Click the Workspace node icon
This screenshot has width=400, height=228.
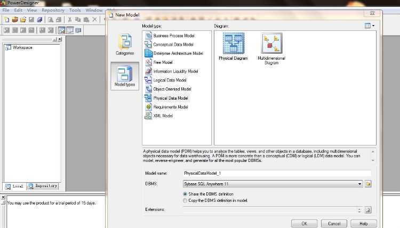click(8, 47)
